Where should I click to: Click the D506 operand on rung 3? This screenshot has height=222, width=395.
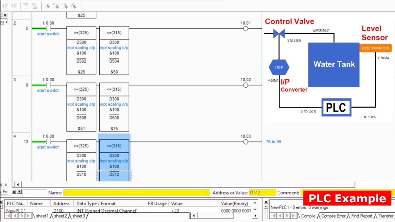tap(81, 118)
